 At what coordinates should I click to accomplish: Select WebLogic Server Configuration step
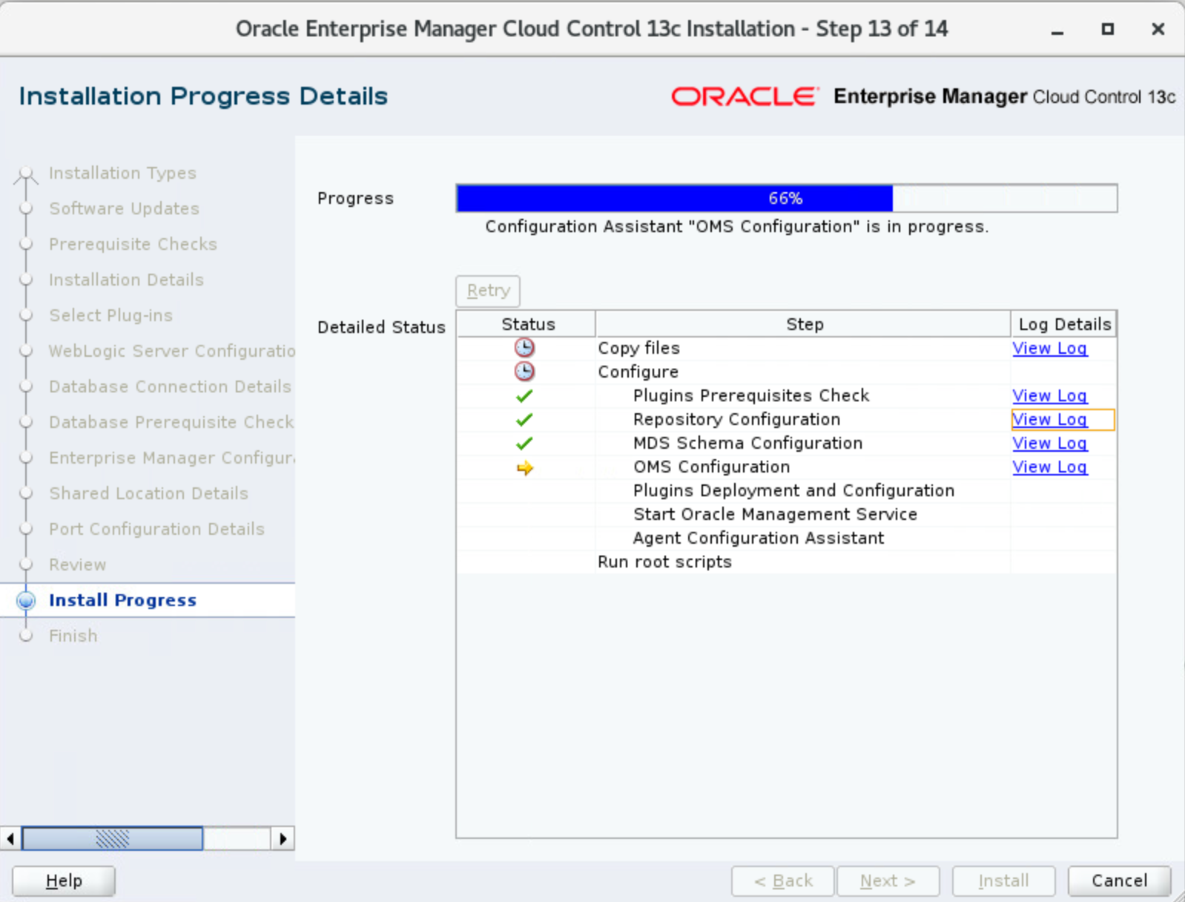point(172,351)
